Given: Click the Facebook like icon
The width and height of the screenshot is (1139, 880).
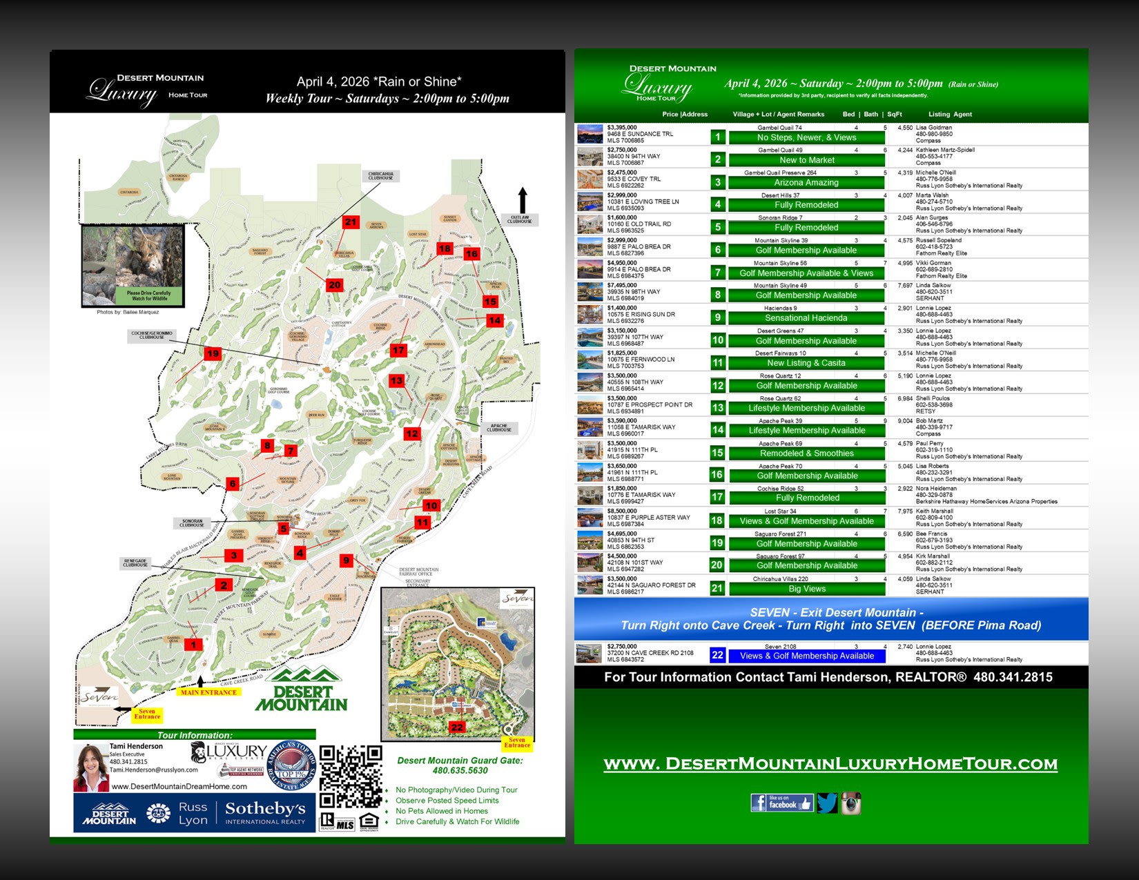Looking at the screenshot, I should coord(781,803).
